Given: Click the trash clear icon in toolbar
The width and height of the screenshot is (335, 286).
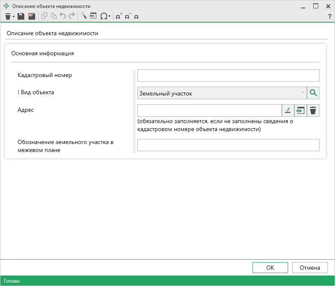Looking at the screenshot, I should 8,16.
